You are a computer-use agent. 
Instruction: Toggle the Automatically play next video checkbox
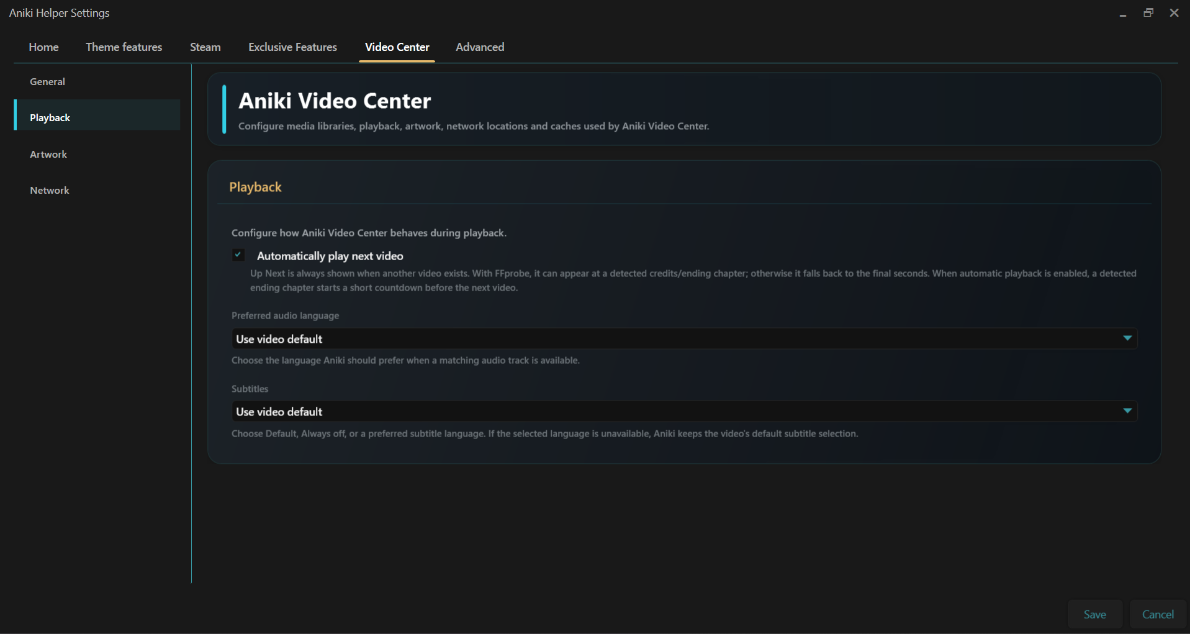pyautogui.click(x=238, y=255)
